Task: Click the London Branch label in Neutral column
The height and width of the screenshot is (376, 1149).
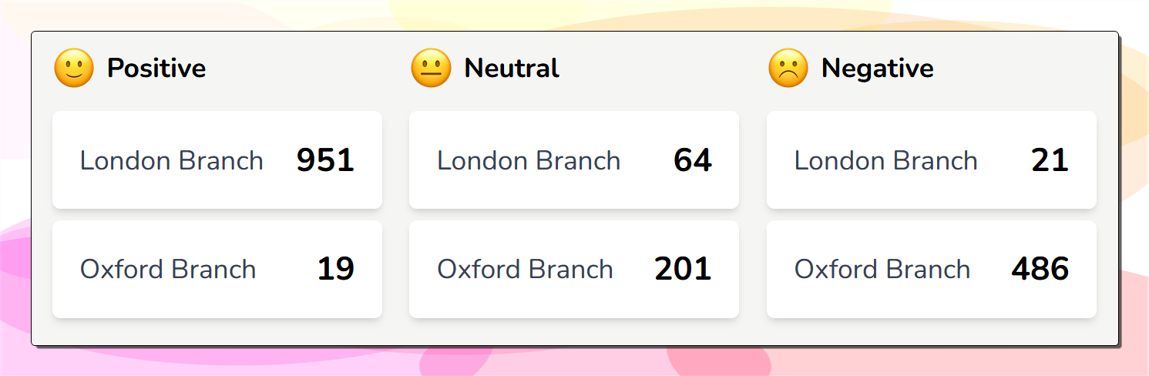Action: (529, 160)
